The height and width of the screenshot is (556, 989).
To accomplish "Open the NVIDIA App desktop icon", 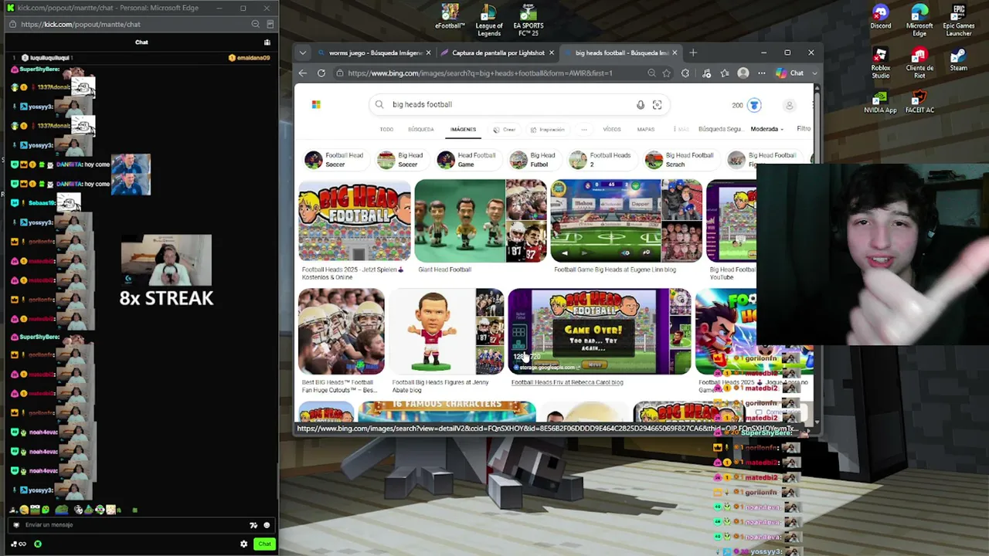I will coord(880,102).
